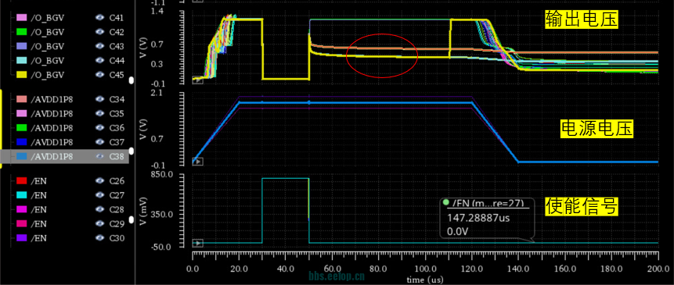Toggle eye icon for /AVDD1P8 C37
674x285 pixels.
99,142
